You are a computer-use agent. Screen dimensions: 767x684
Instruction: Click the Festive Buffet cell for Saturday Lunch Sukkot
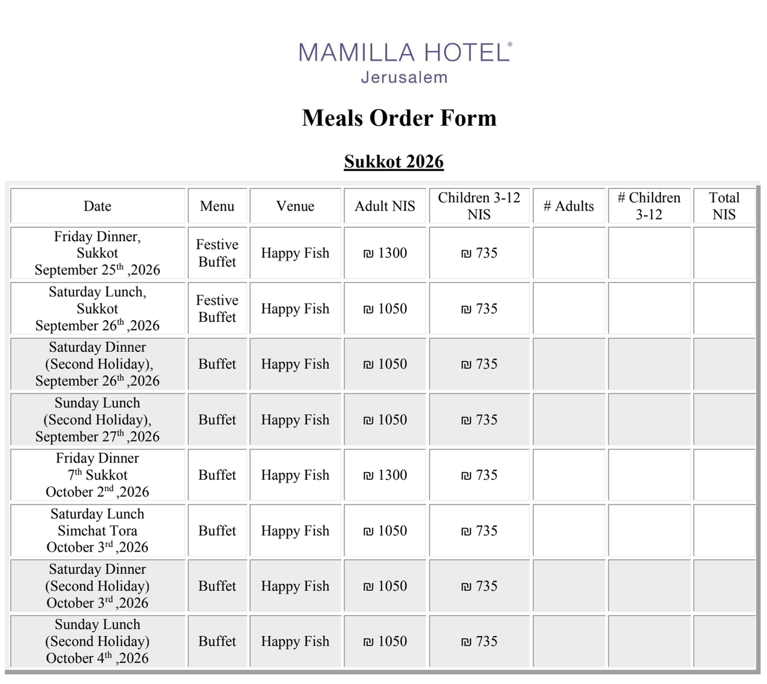click(x=217, y=309)
